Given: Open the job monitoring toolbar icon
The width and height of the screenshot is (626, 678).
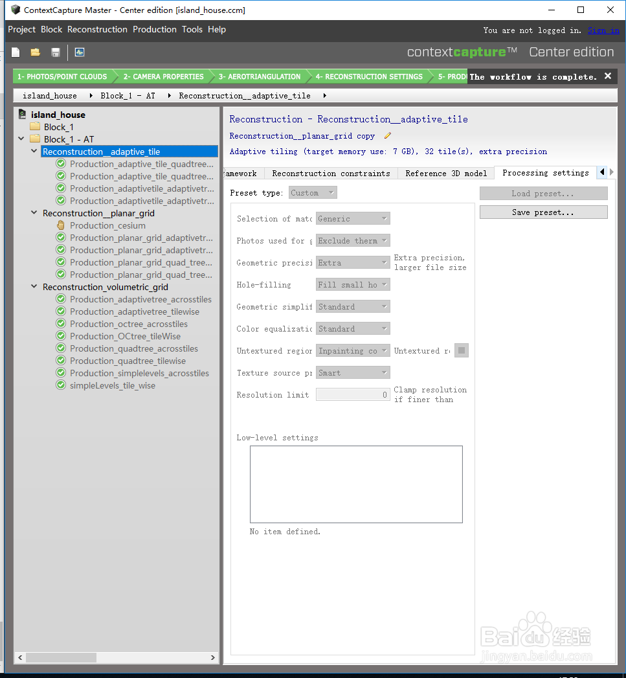Looking at the screenshot, I should point(80,52).
